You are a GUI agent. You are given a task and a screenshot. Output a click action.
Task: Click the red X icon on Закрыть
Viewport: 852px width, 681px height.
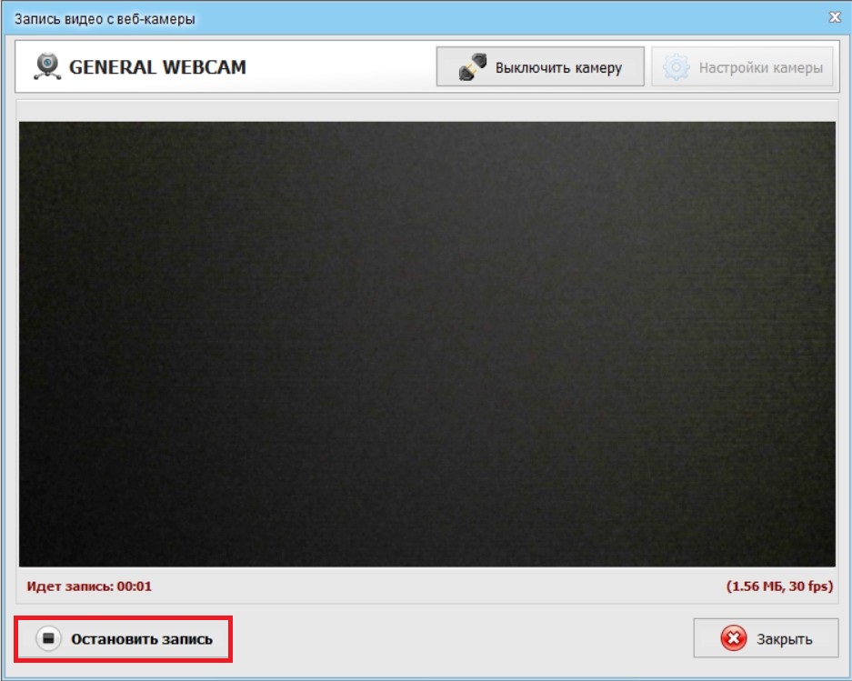(x=733, y=638)
